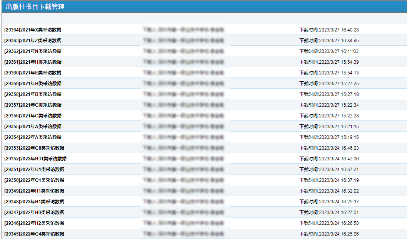407x239 pixels.
Task: Select record [29346] 2022年H2类采访数据
Action: pyautogui.click(x=34, y=223)
